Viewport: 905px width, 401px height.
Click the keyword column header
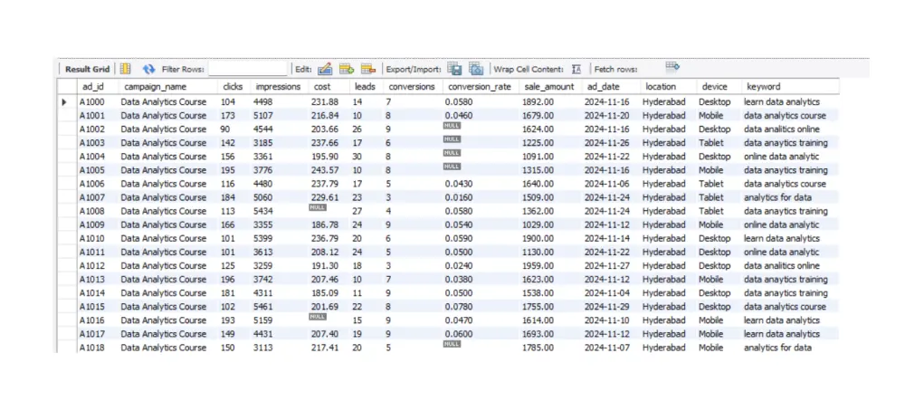(x=764, y=87)
